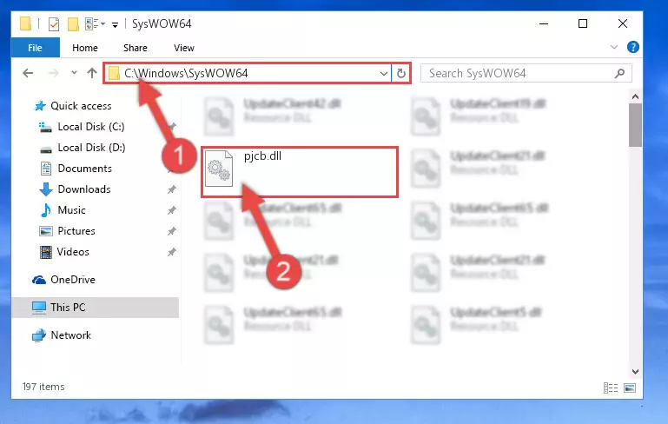Viewport: 668px width, 424px height.
Task: Click the Forward navigation arrow
Action: point(53,73)
